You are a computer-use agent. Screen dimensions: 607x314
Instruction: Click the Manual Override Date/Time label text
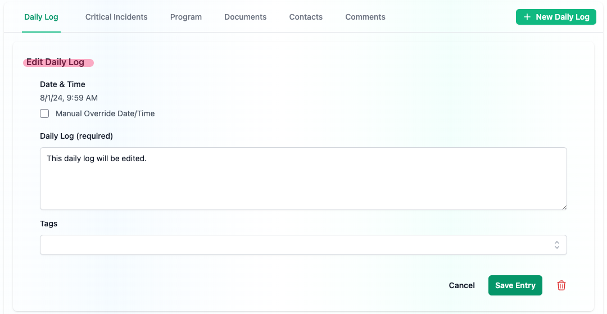105,113
